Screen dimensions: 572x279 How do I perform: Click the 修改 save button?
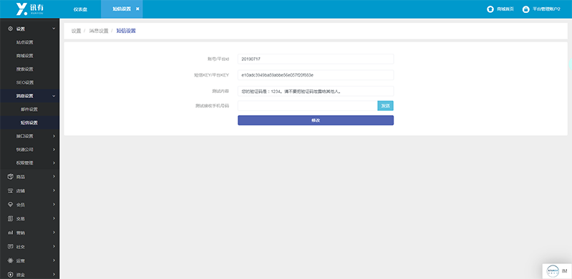click(x=316, y=120)
